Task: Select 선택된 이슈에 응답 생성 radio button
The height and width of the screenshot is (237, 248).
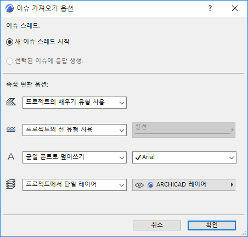Action: click(9, 61)
